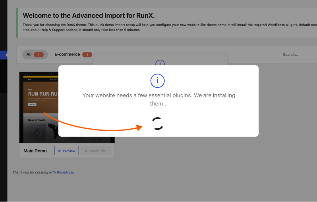
Task: Click the red count badge beside E-commerce
Action: 87,55
